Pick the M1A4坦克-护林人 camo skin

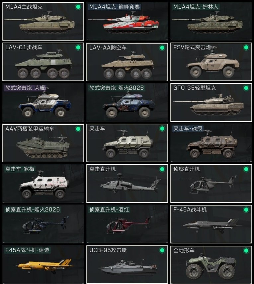pyautogui.click(x=211, y=21)
